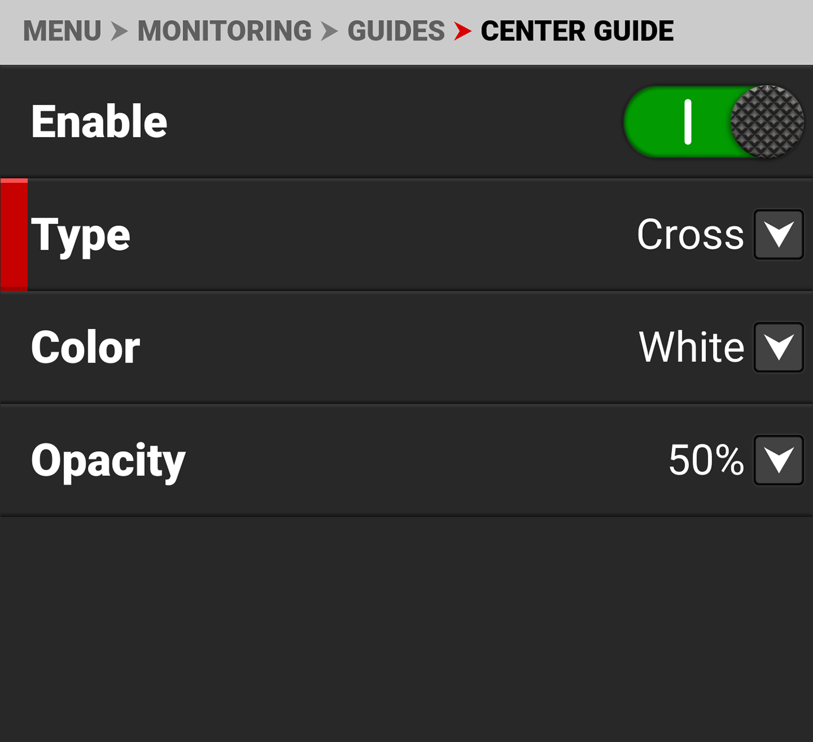Go back to MENU in breadcrumb
813x742 pixels.
[62, 31]
